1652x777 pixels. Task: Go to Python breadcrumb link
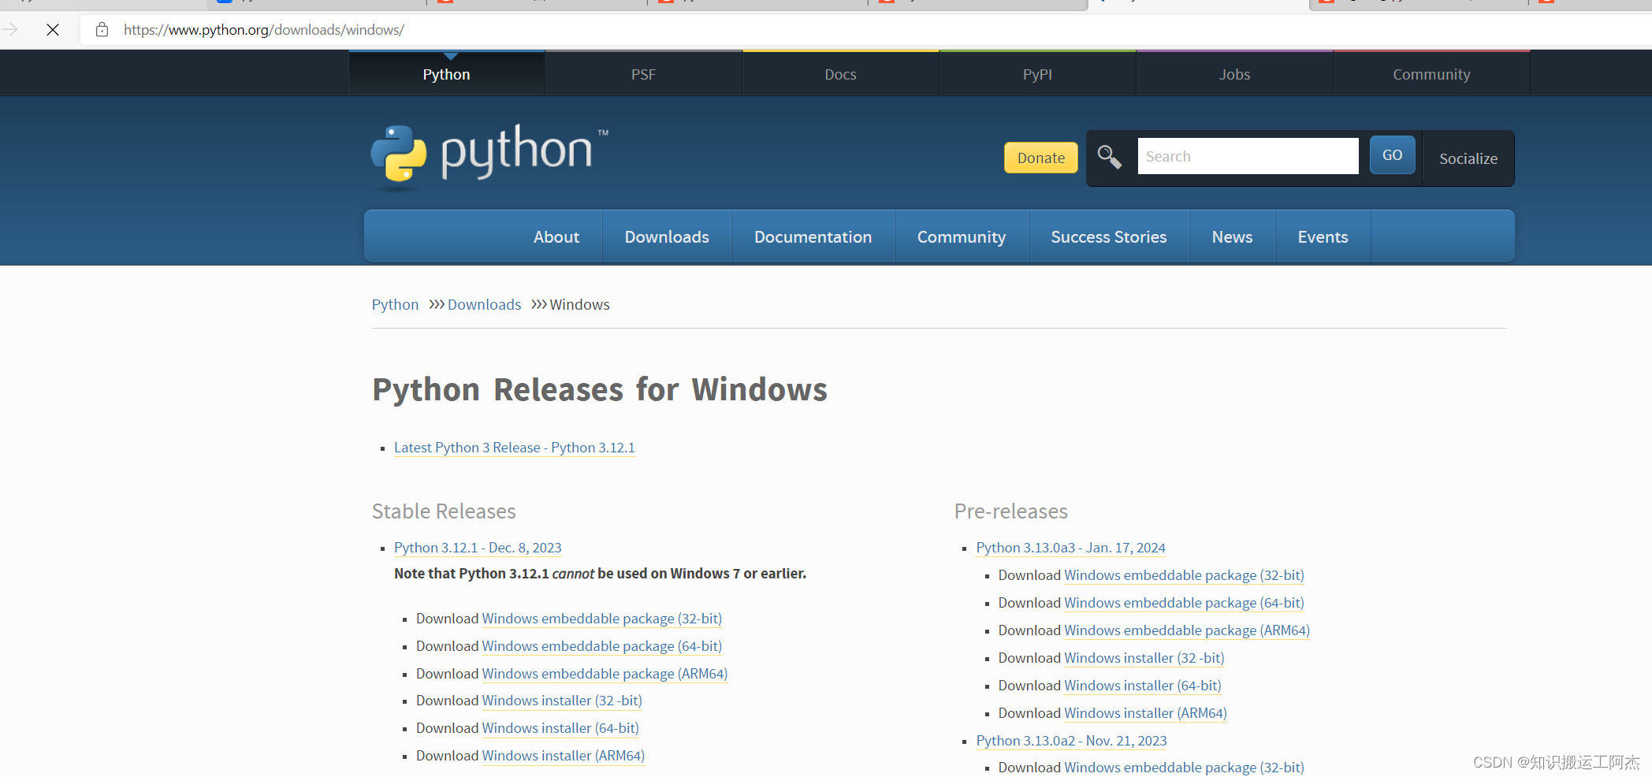395,304
